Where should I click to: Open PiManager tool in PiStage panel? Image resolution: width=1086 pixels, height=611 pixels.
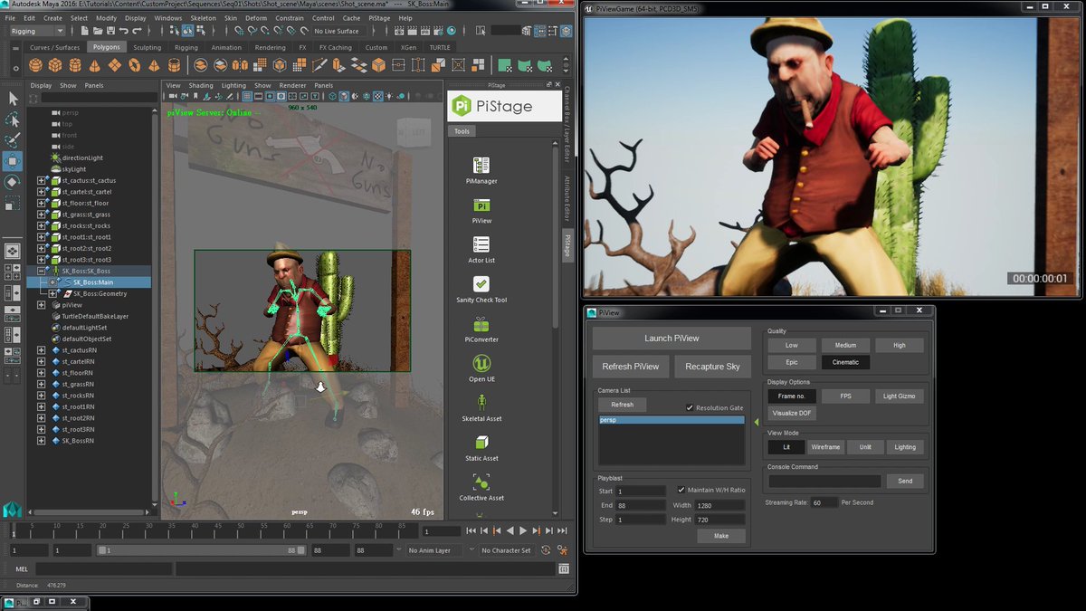point(481,165)
